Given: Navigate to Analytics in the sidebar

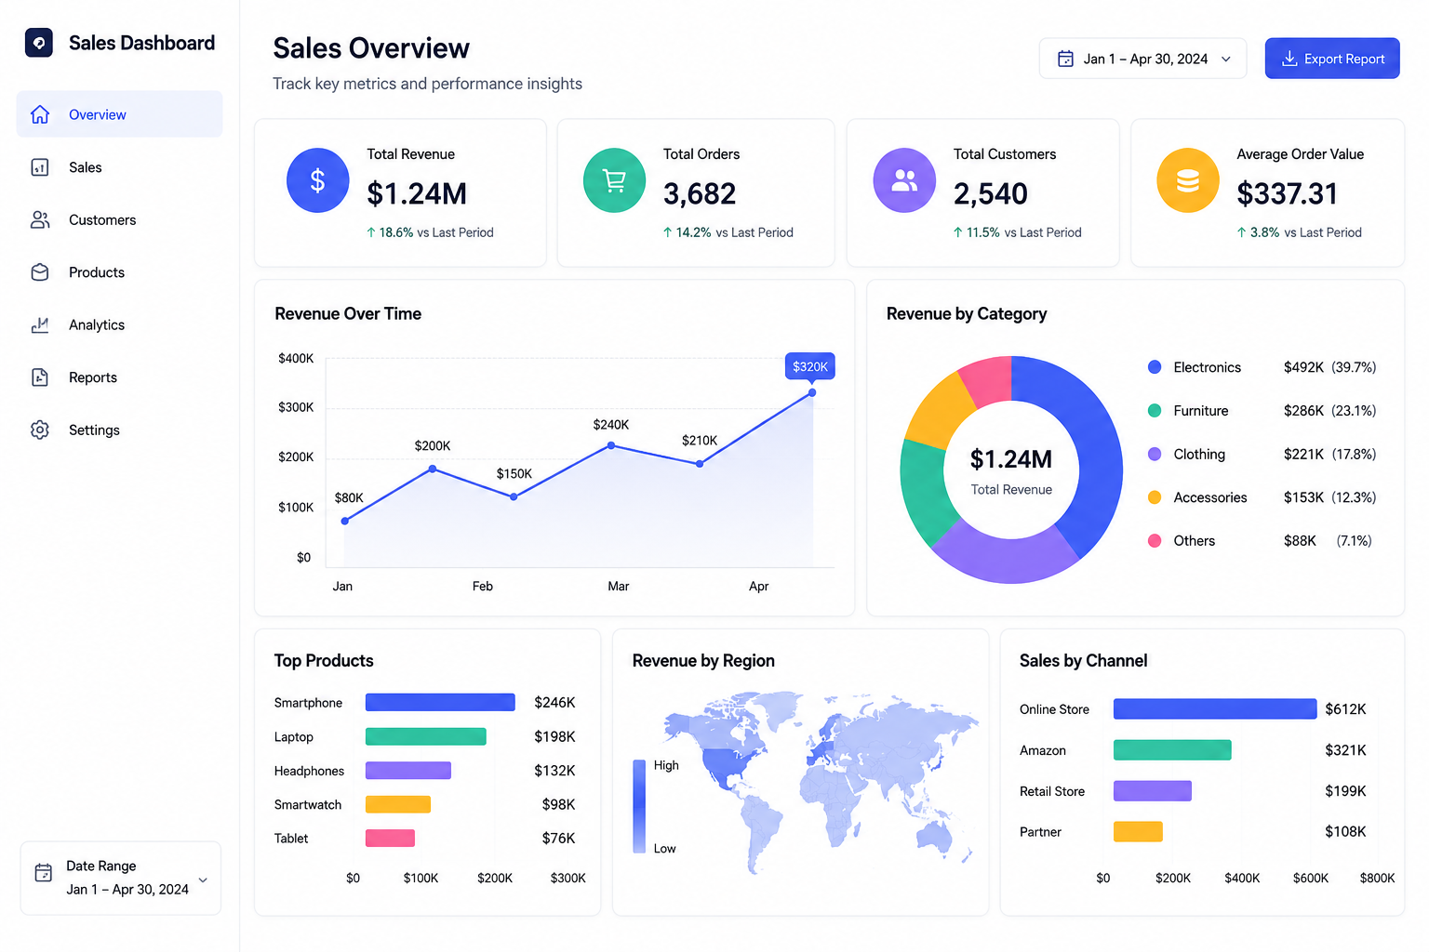Looking at the screenshot, I should (x=119, y=324).
